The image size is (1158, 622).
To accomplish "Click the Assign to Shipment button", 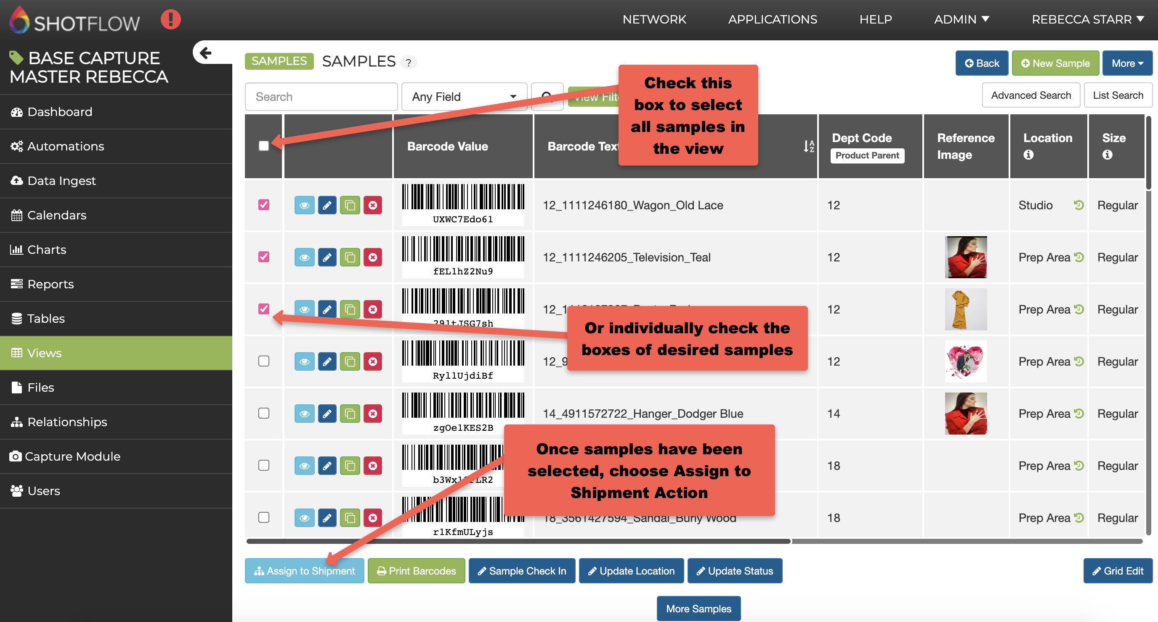I will (304, 571).
